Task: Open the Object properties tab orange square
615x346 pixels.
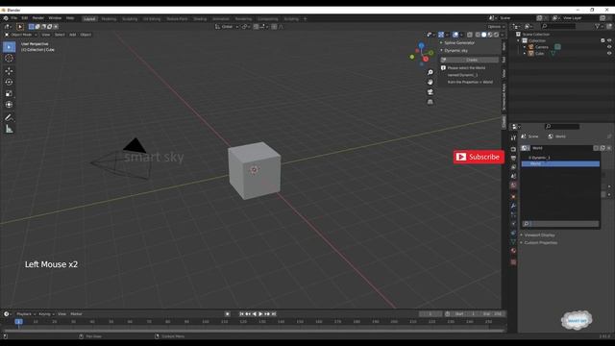Action: click(513, 196)
